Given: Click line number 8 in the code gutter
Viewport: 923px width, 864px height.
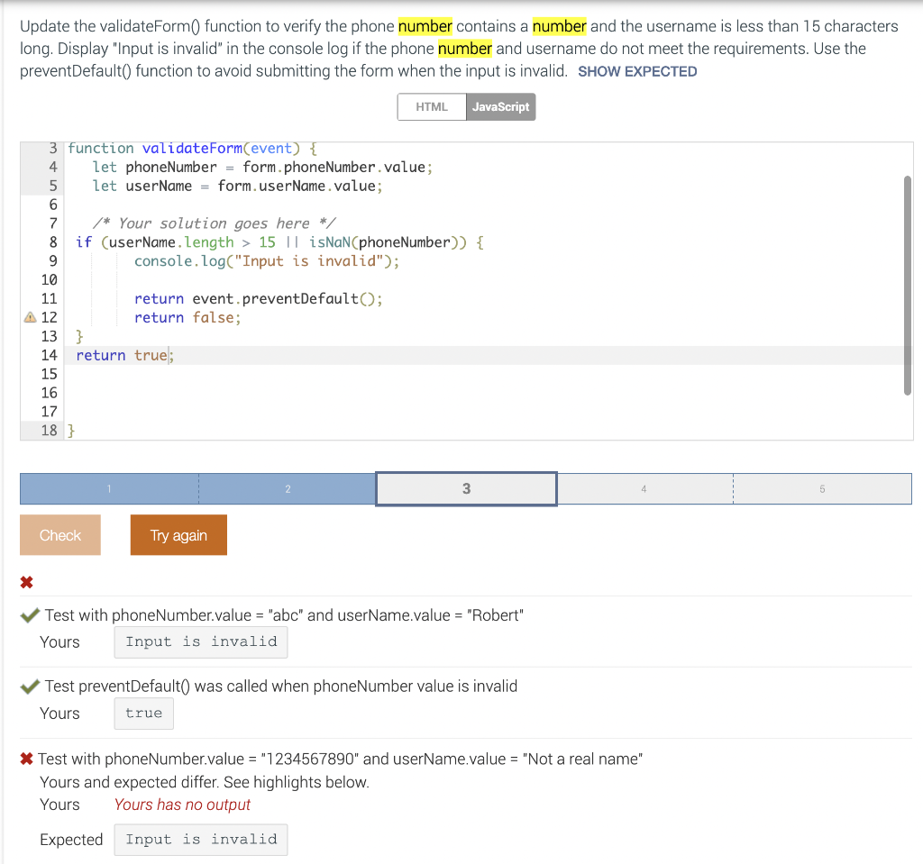Looking at the screenshot, I should pos(52,241).
